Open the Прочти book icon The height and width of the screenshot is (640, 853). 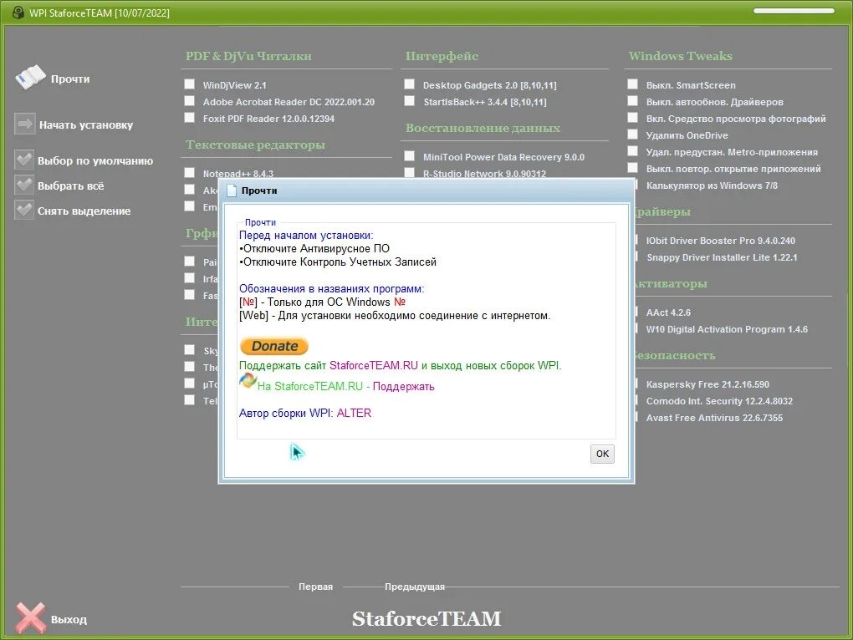click(30, 78)
